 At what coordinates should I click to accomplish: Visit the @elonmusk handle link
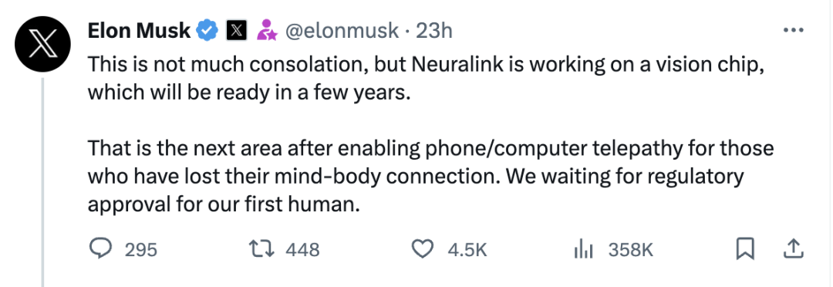click(342, 32)
